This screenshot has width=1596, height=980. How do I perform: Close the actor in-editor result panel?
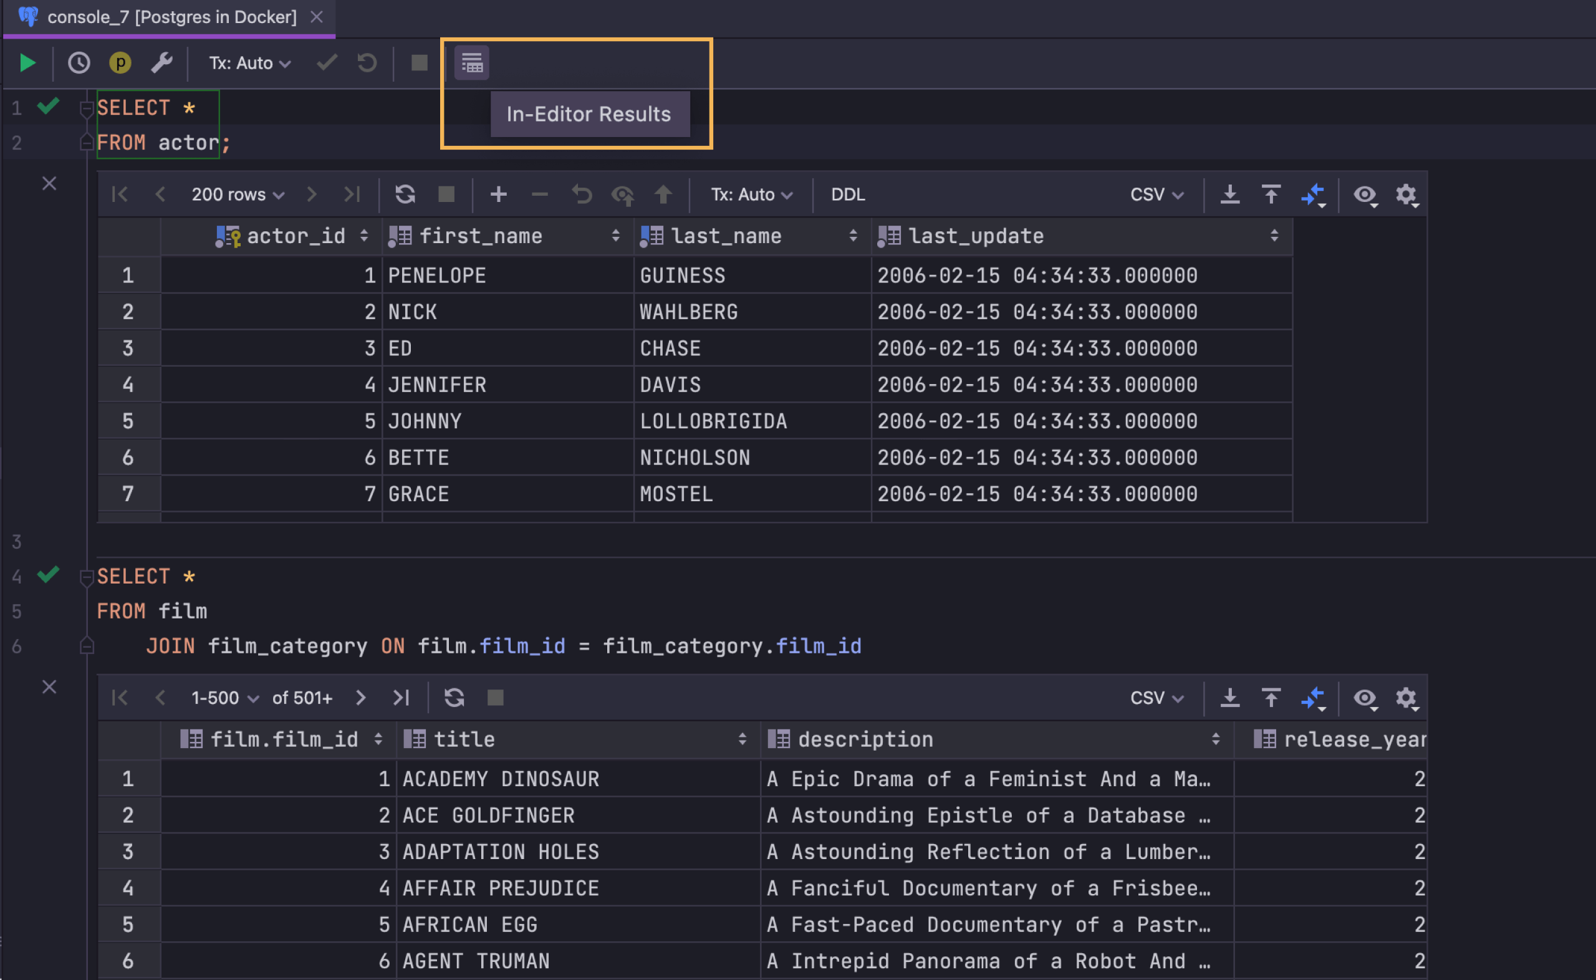(49, 184)
